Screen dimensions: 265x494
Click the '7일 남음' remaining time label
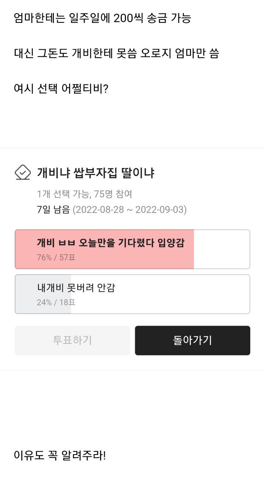click(x=53, y=210)
